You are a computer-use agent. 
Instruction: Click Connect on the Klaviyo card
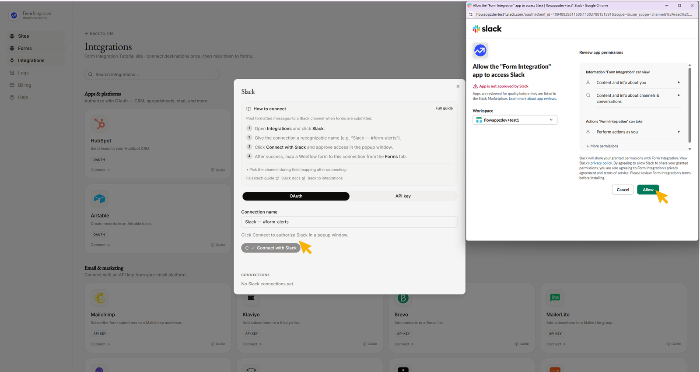point(252,344)
